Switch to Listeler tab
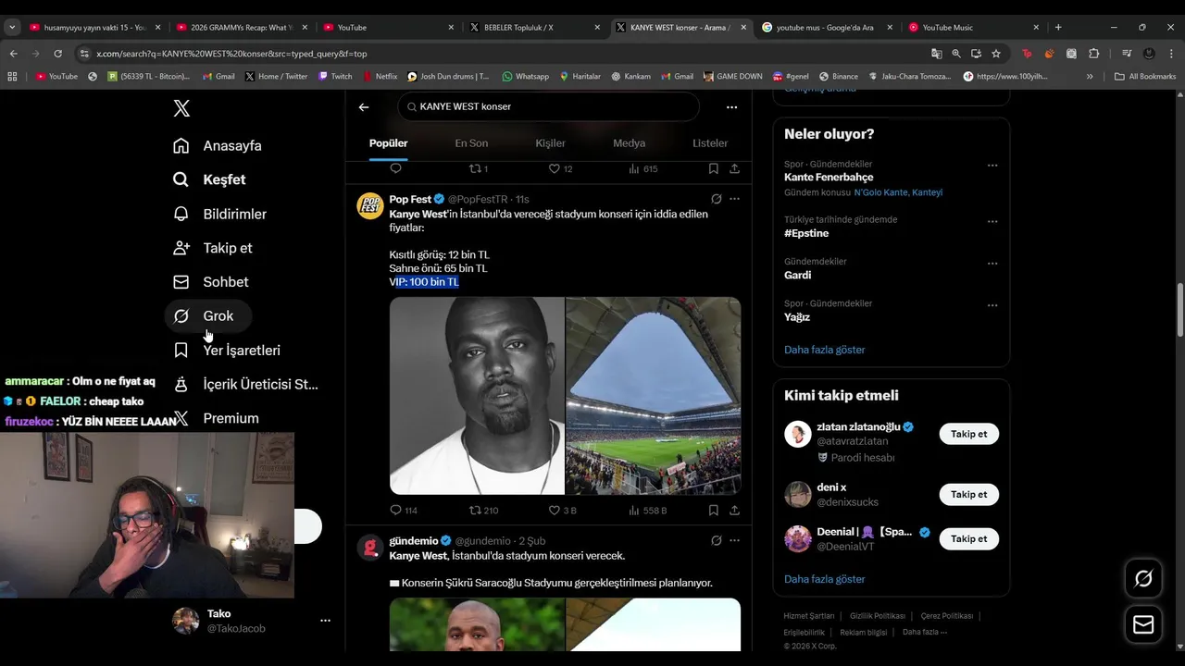Image resolution: width=1185 pixels, height=666 pixels. [x=710, y=143]
